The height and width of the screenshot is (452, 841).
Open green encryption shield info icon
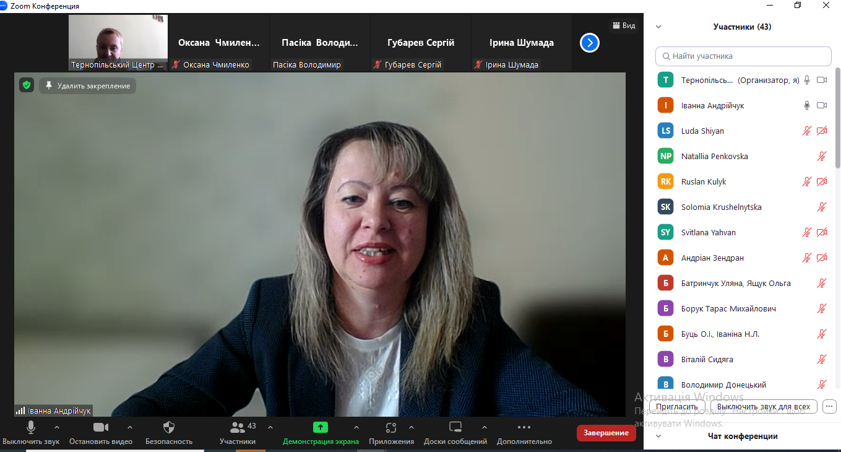26,85
